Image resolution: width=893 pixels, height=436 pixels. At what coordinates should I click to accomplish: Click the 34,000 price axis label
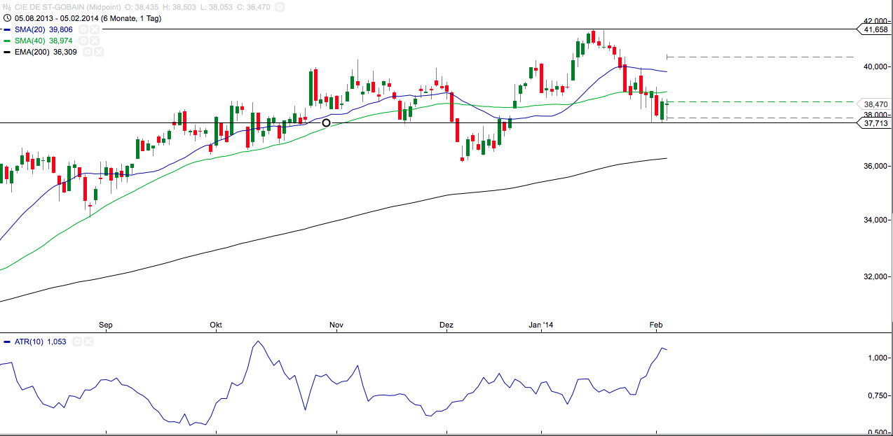point(877,220)
